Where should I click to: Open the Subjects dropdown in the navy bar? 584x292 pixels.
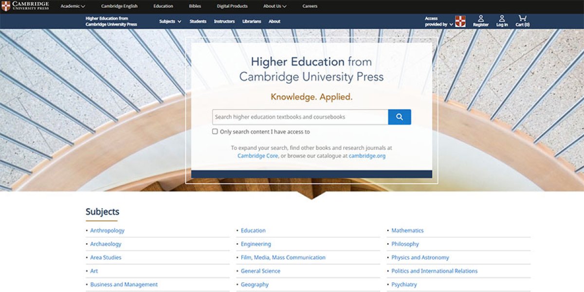point(170,21)
